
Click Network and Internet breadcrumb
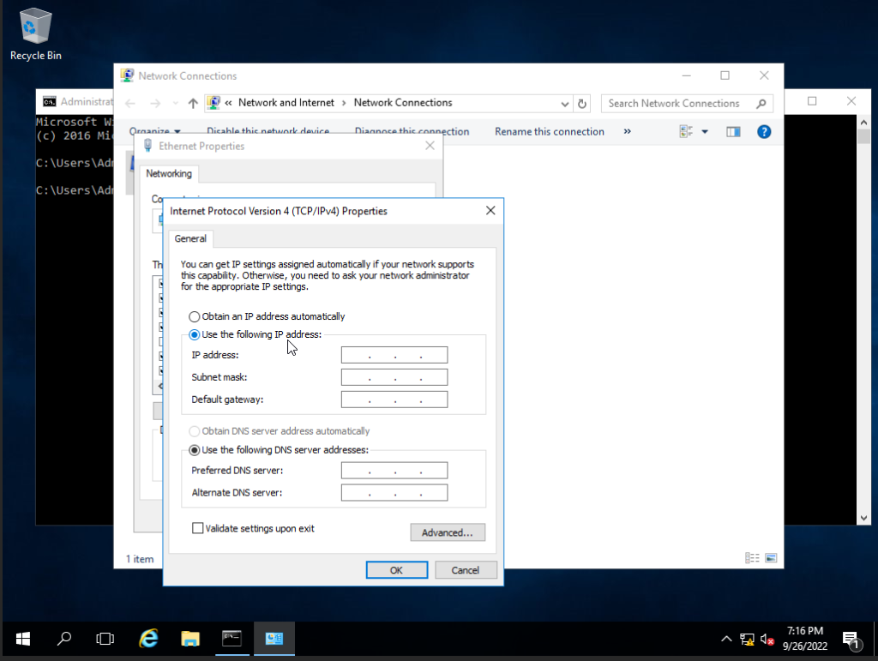coord(286,102)
